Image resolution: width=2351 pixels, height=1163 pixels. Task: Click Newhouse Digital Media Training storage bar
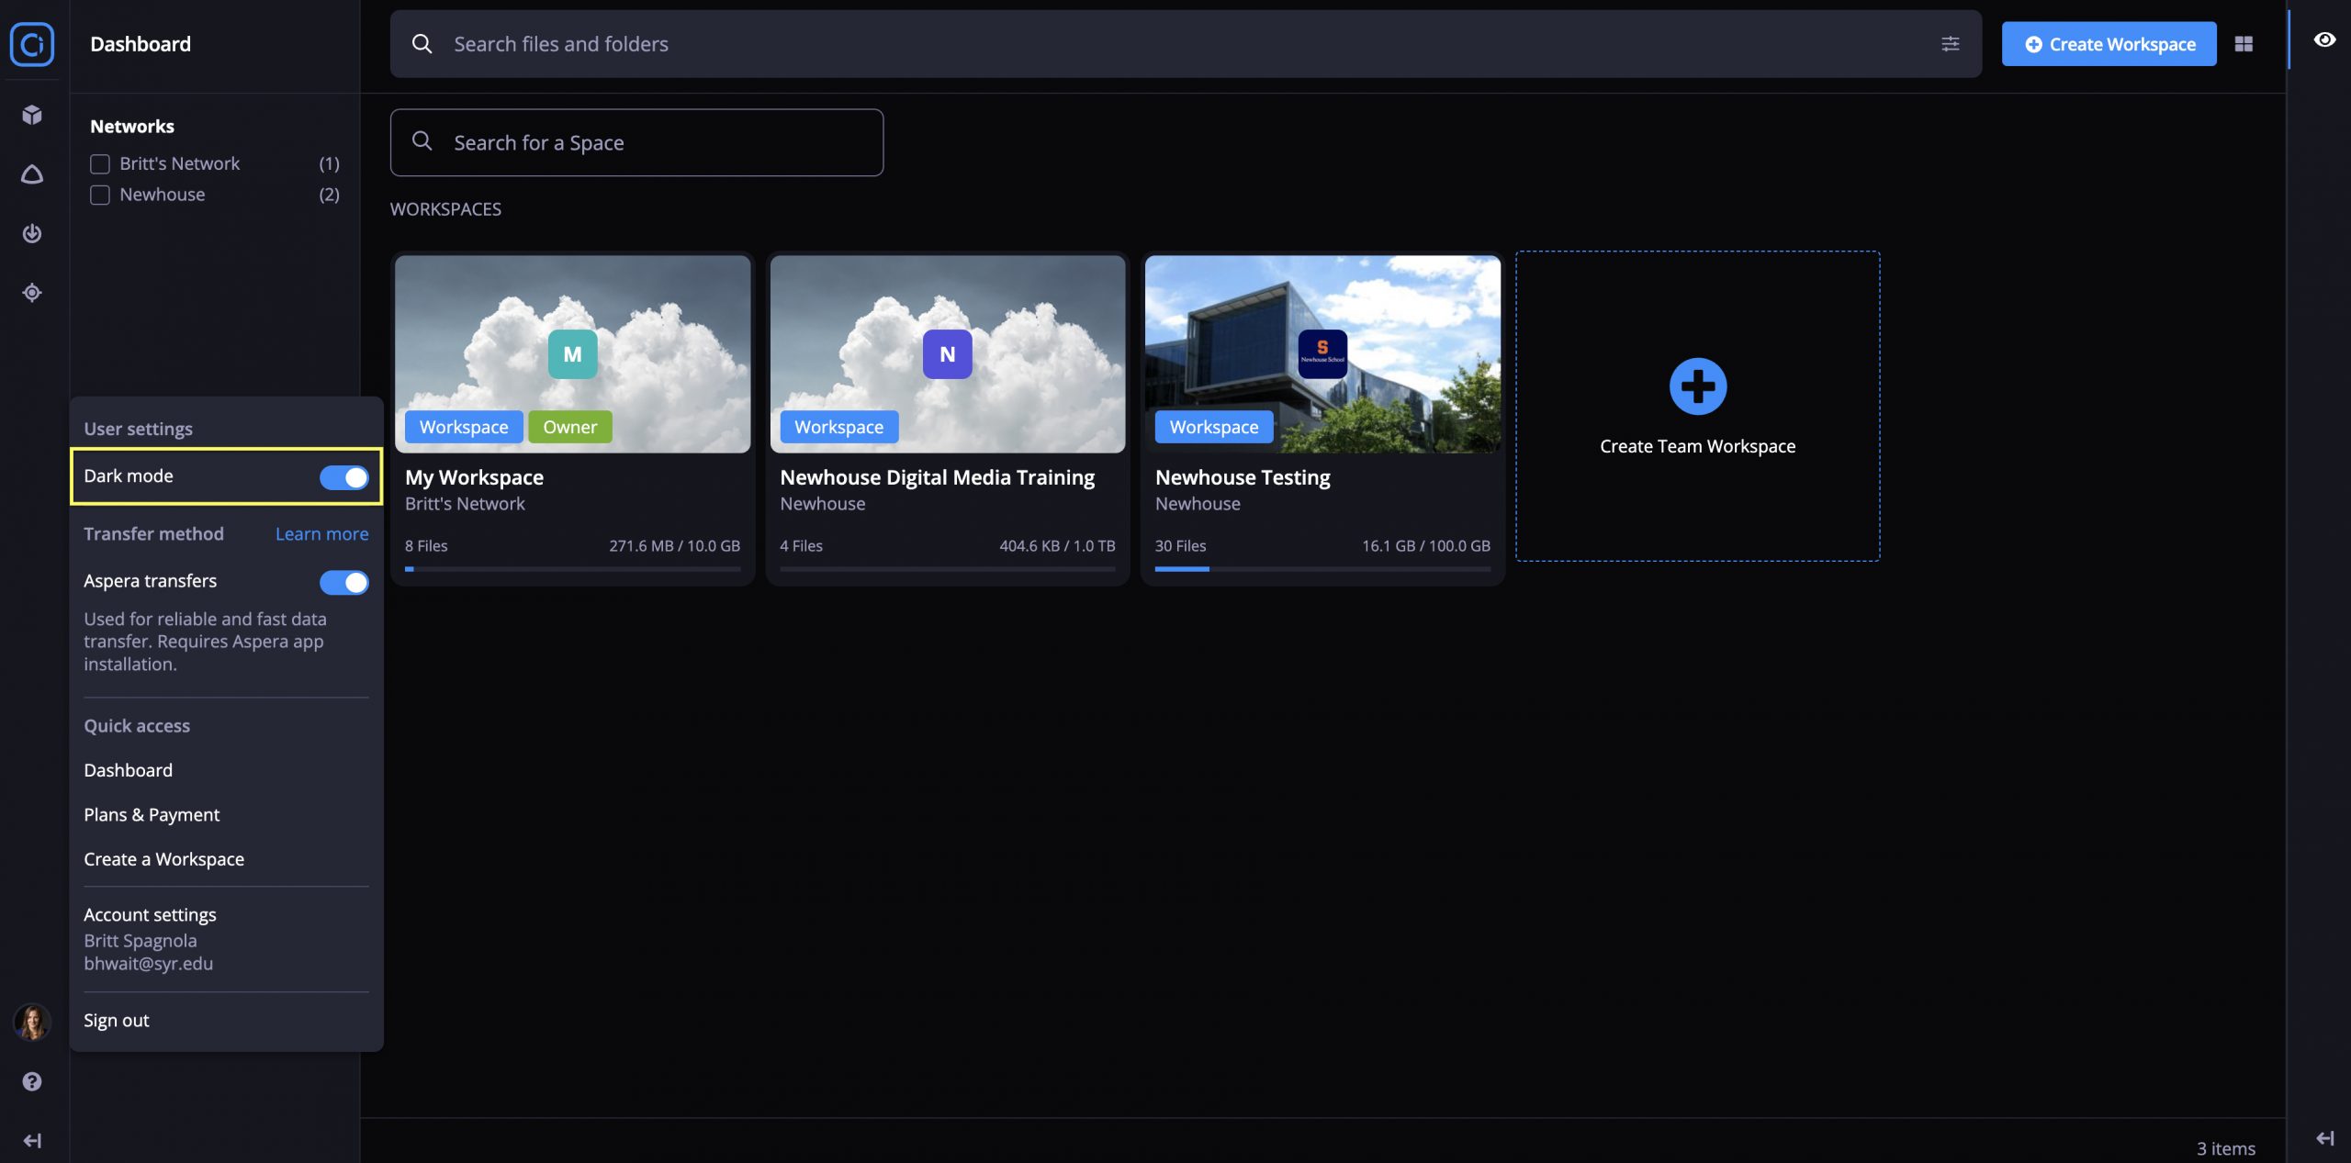click(947, 569)
